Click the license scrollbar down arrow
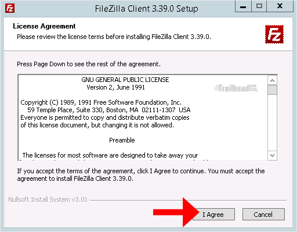 point(272,155)
